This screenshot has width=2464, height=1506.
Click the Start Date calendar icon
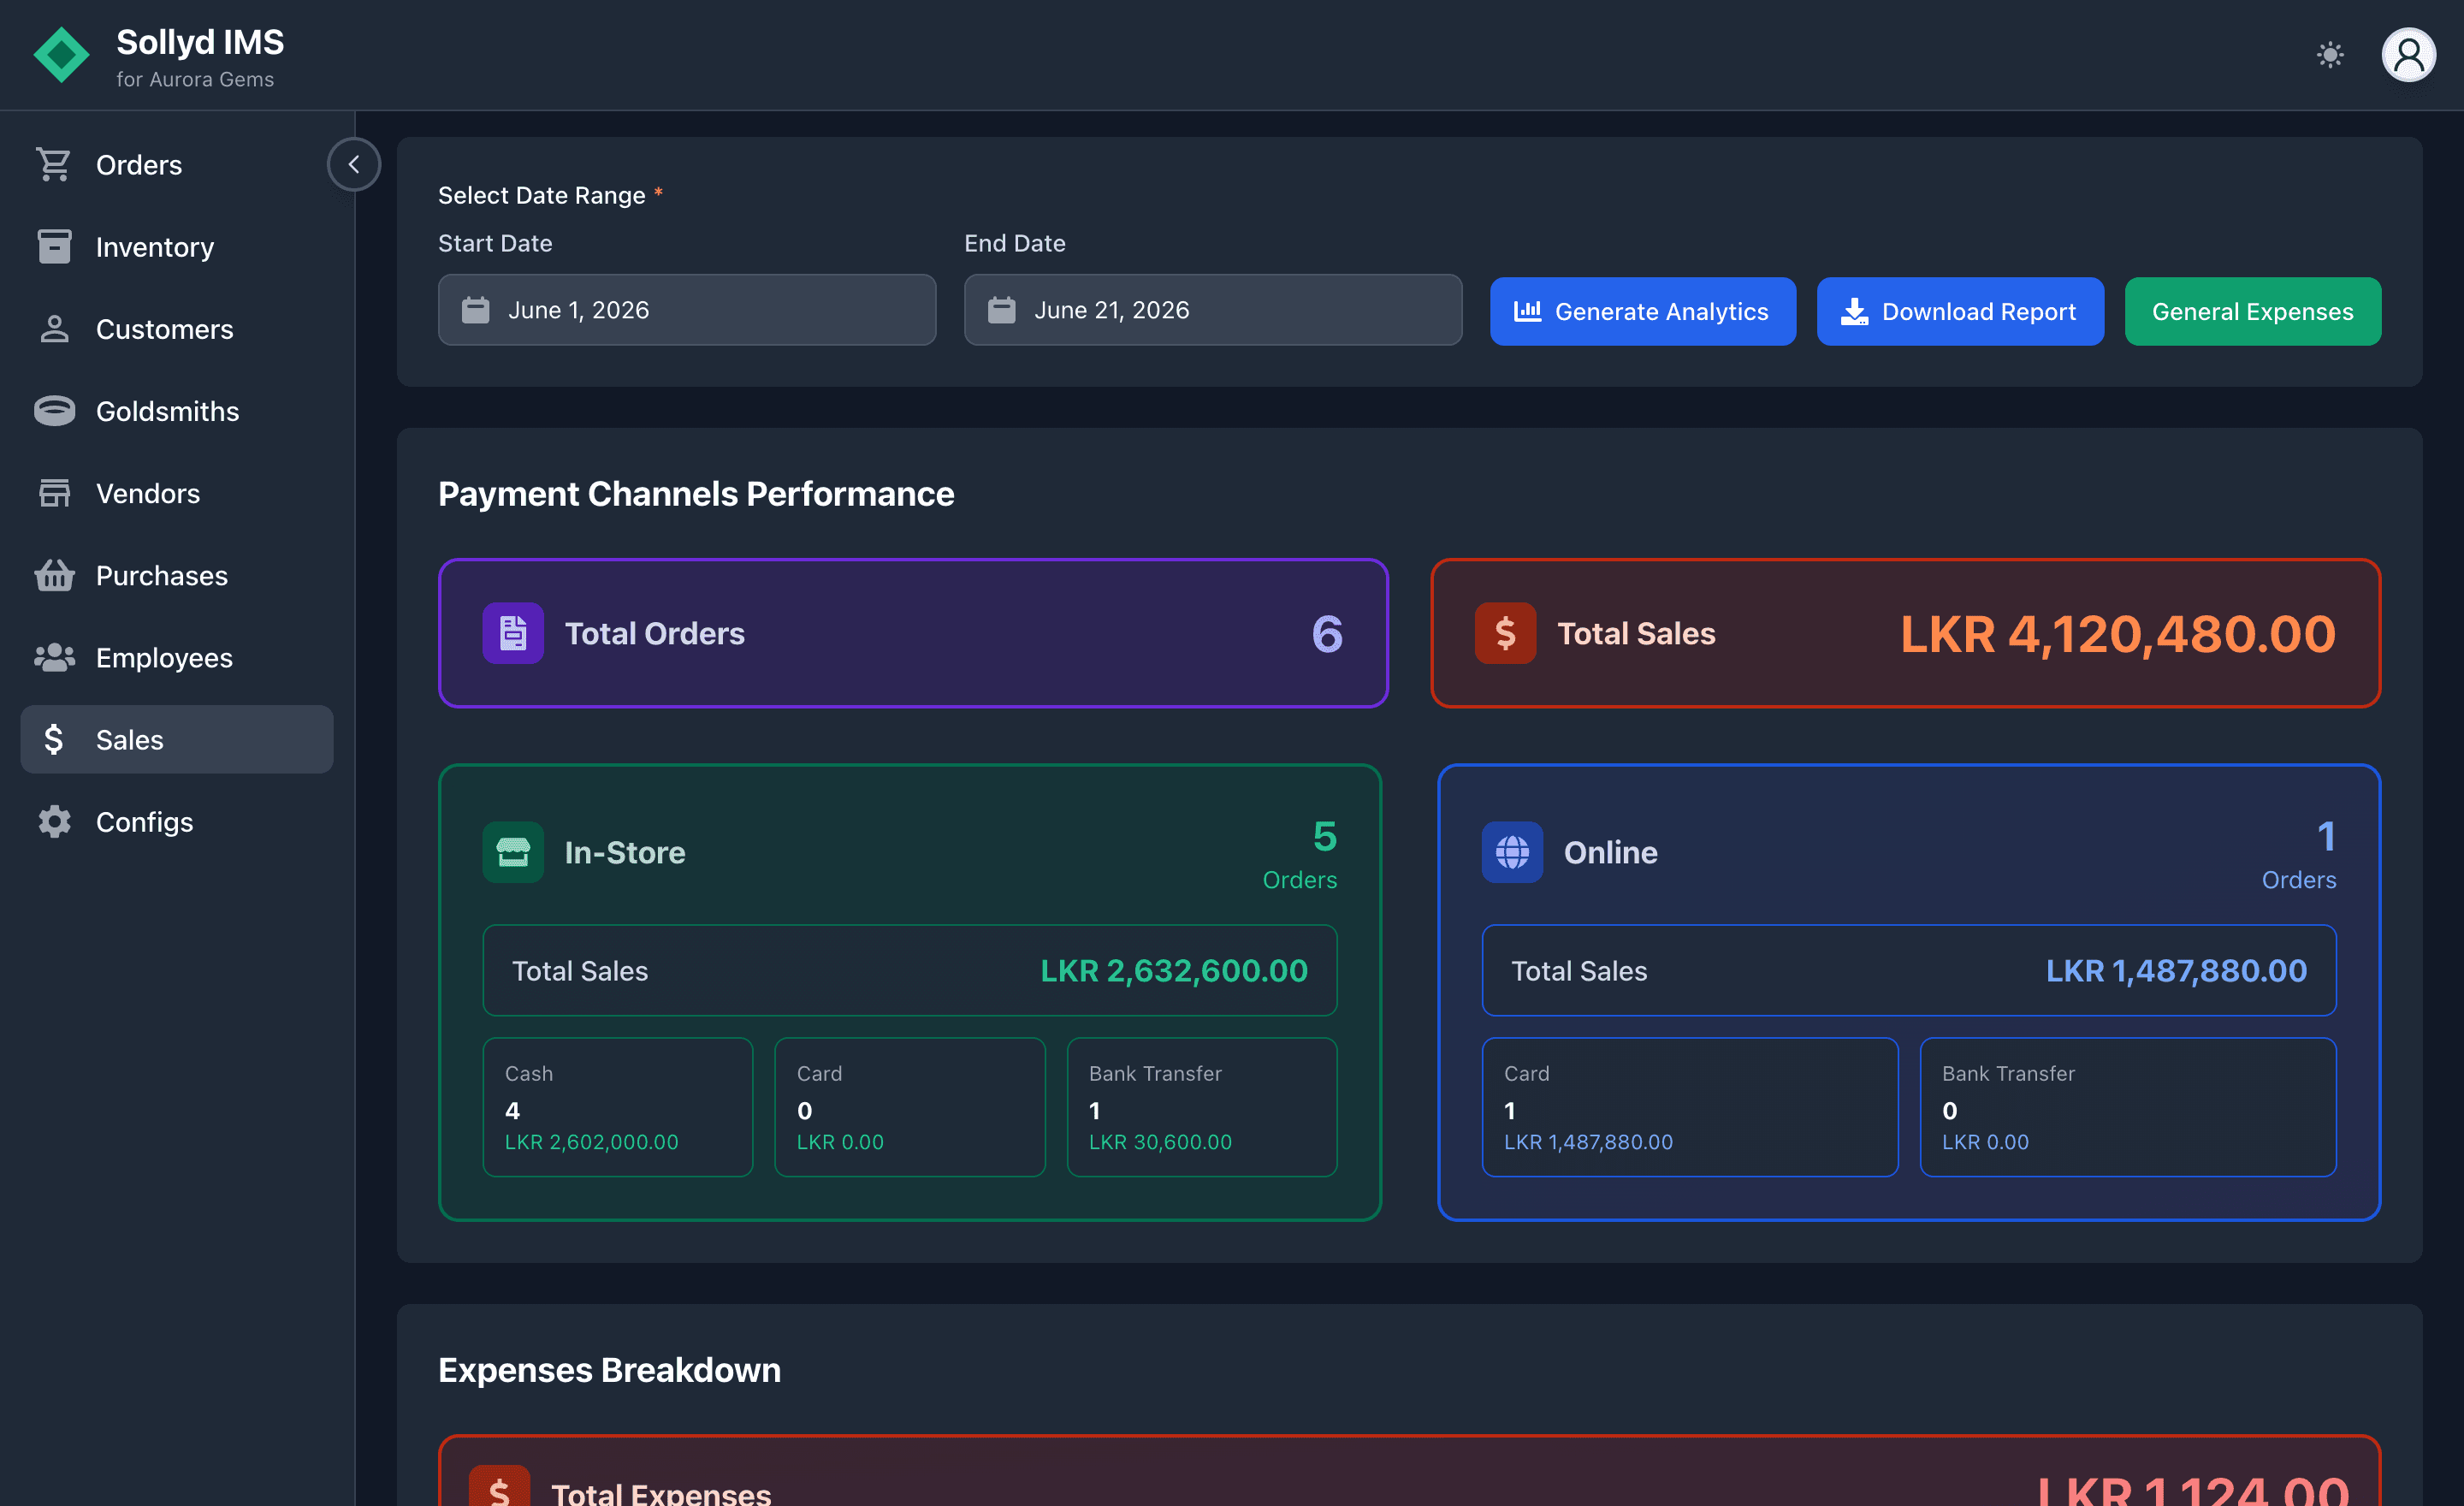pyautogui.click(x=476, y=310)
